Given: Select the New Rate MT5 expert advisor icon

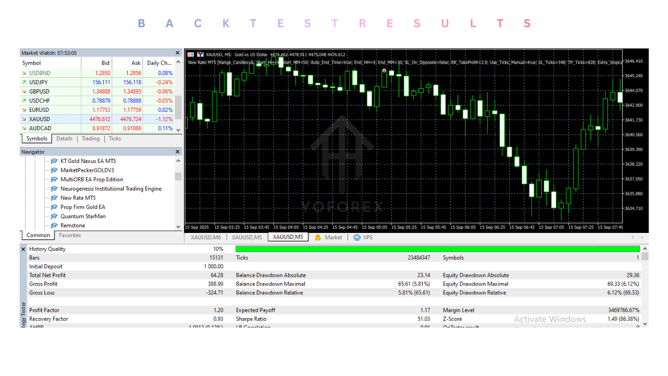Looking at the screenshot, I should tap(54, 197).
